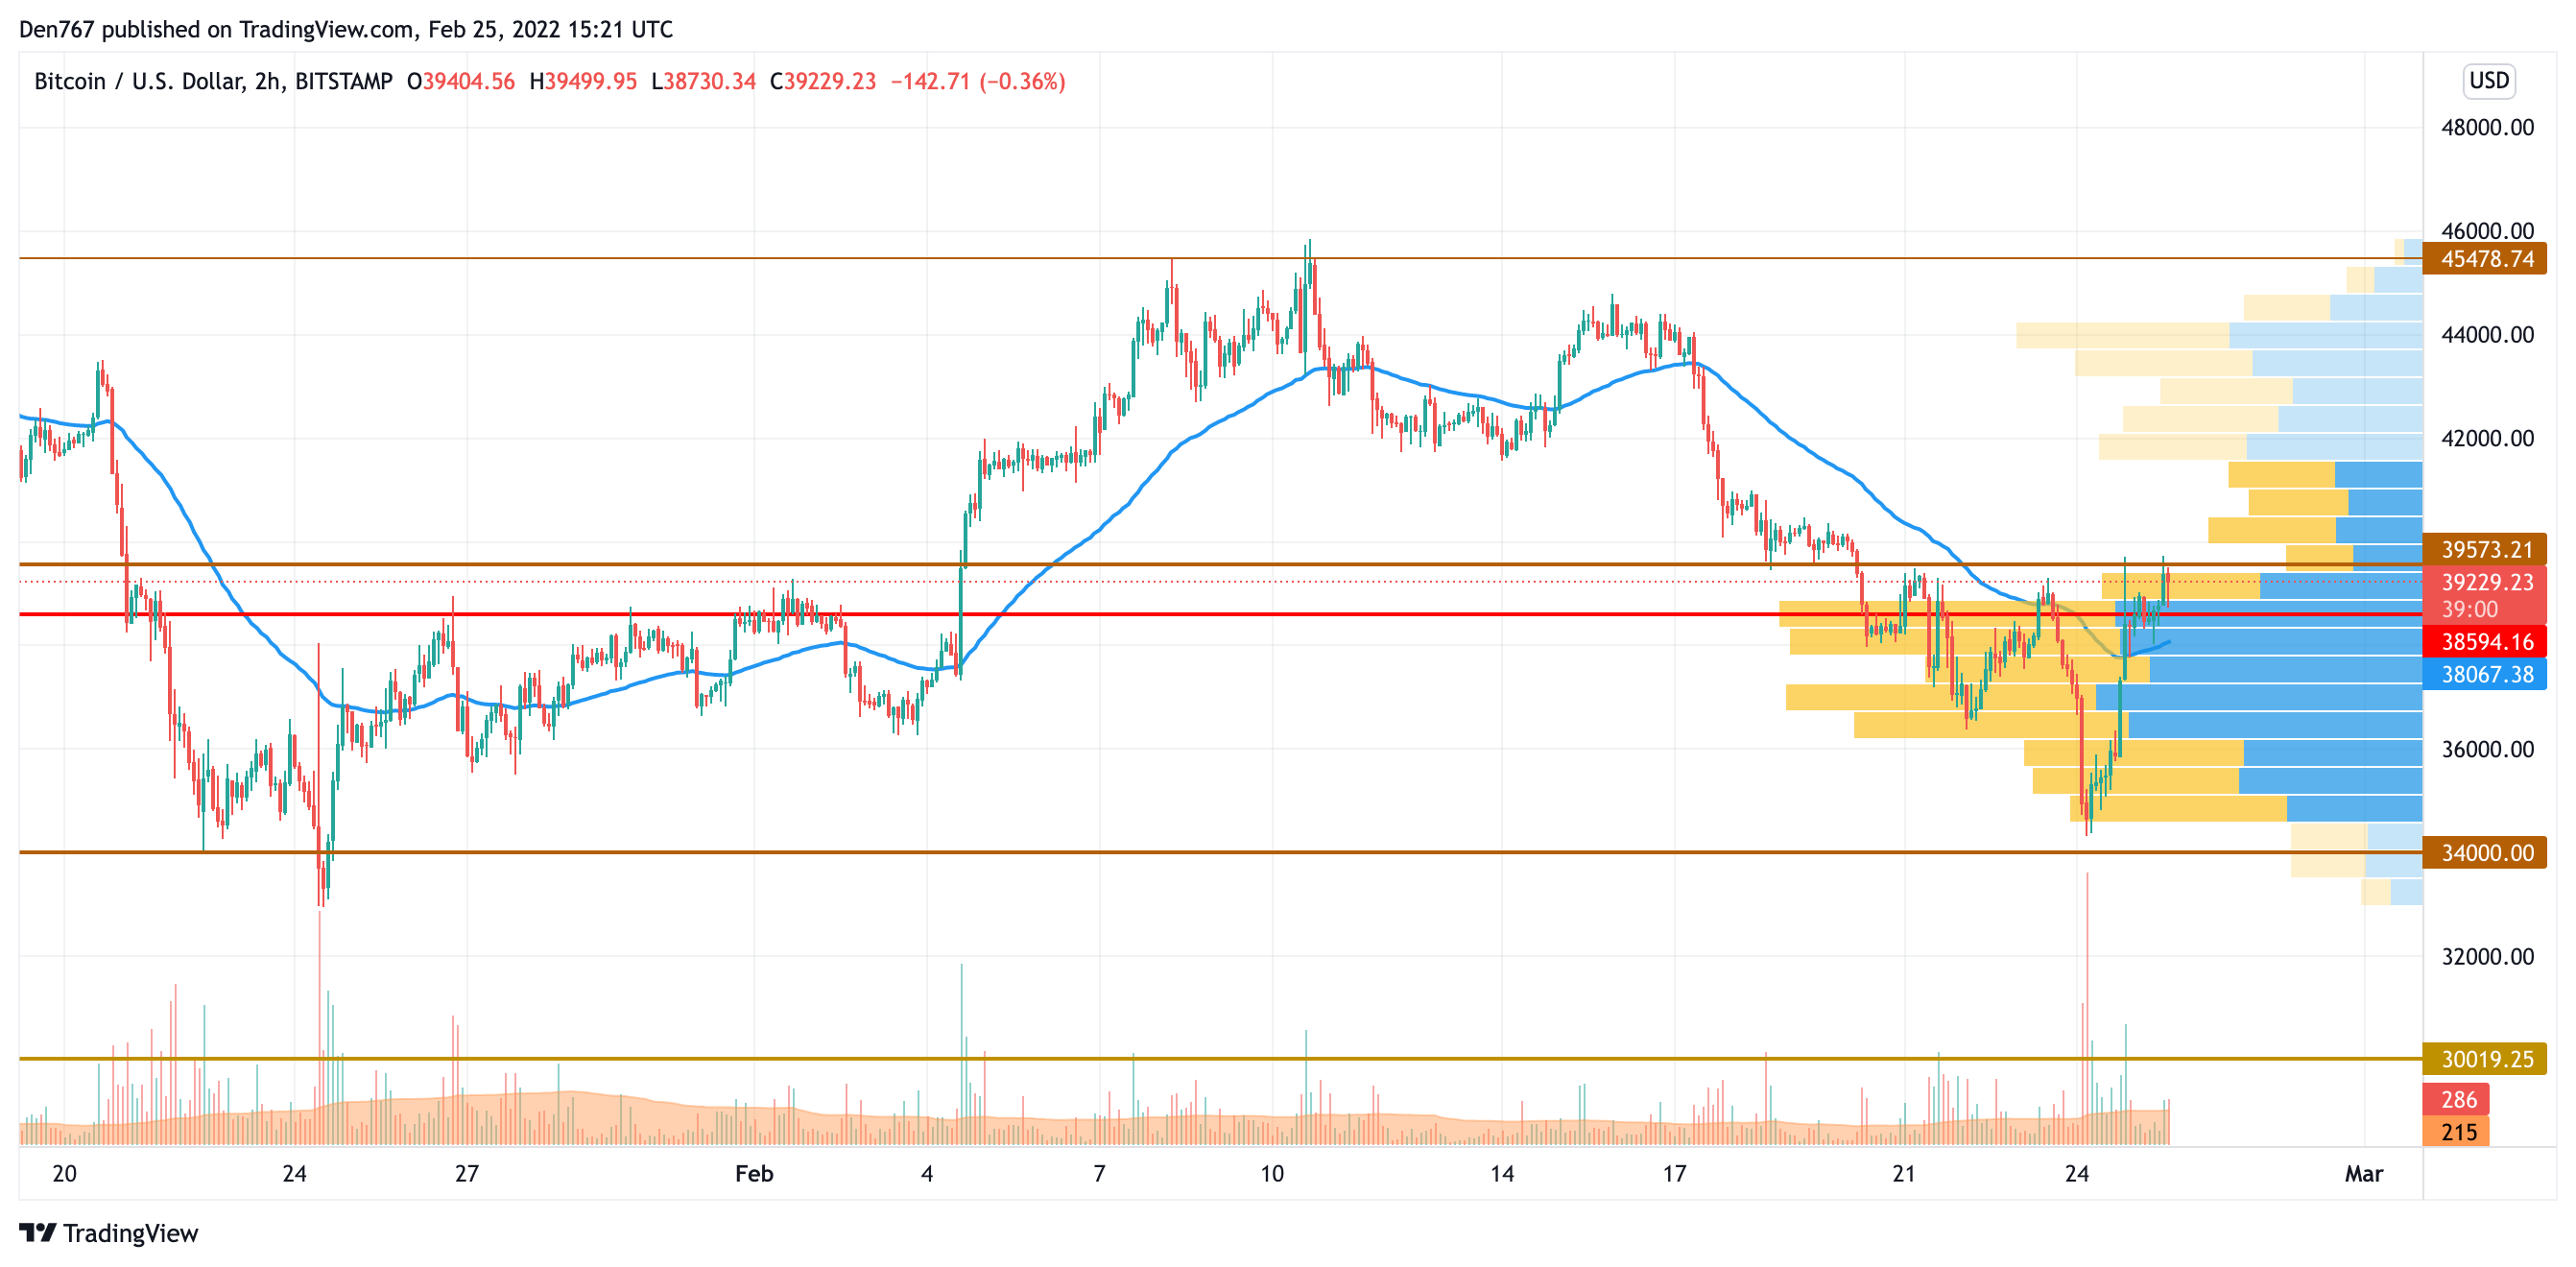2576x1267 pixels.
Task: Click the volume MA 215 label
Action: pos(2458,1132)
